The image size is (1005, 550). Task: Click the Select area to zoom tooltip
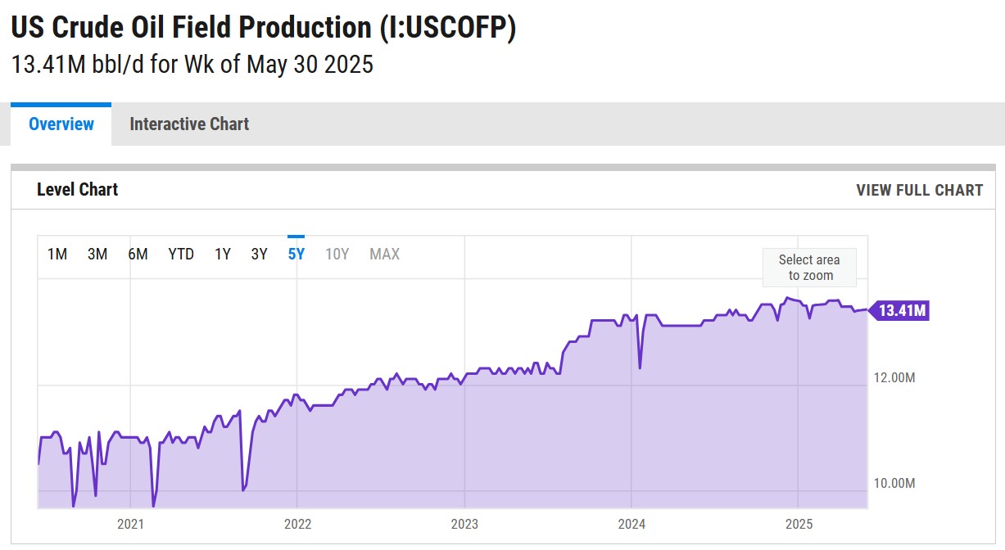pos(809,268)
